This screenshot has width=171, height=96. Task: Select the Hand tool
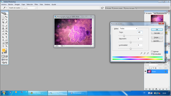click(x=3, y=46)
